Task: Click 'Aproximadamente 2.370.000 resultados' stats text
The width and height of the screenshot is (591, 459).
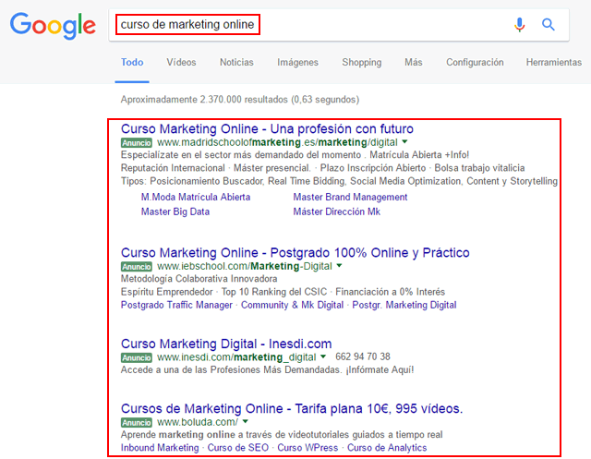Action: pyautogui.click(x=240, y=100)
